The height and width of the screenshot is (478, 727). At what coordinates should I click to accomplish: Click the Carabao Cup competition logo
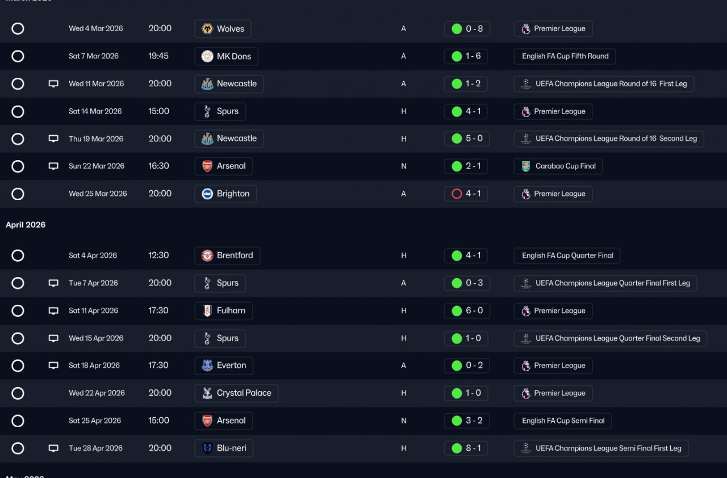coord(526,166)
